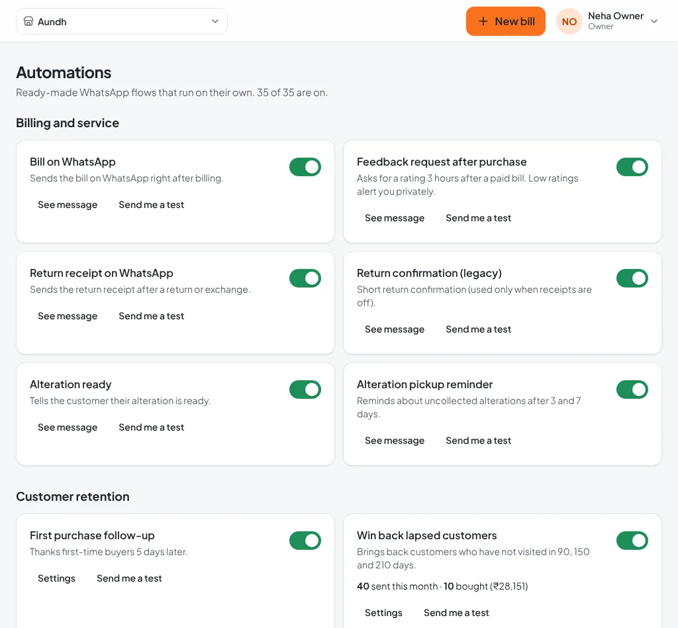Toggle the Alteration ready automation
Image resolution: width=678 pixels, height=628 pixels.
[305, 390]
